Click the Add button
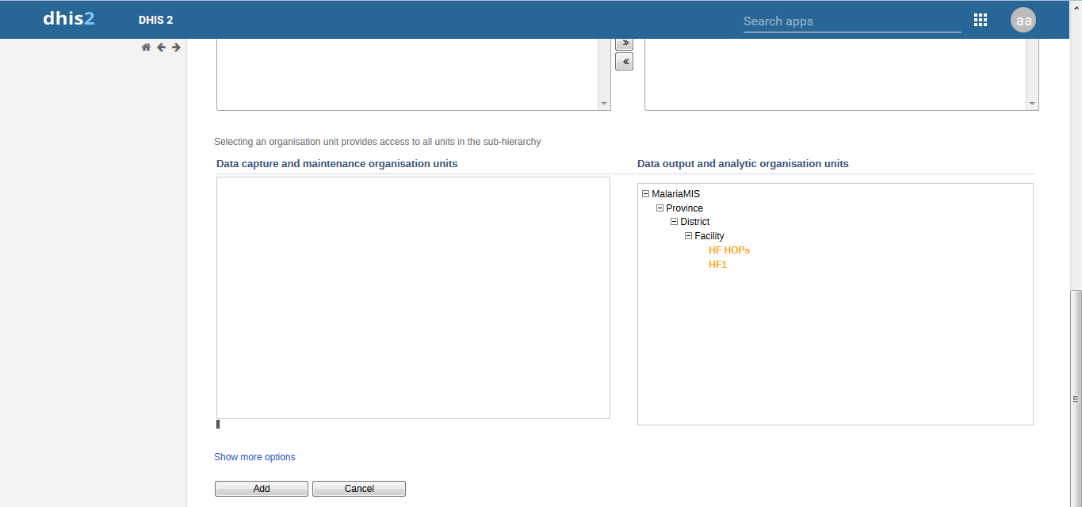 click(x=261, y=489)
